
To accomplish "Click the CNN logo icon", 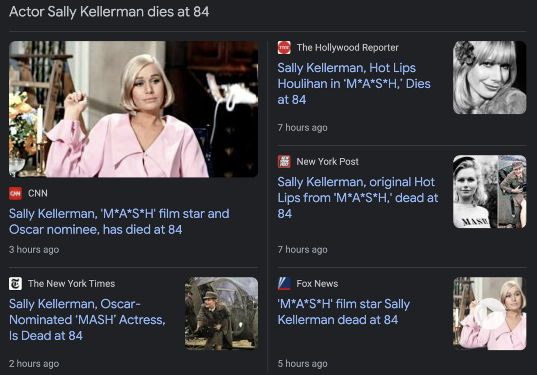I will pyautogui.click(x=15, y=194).
